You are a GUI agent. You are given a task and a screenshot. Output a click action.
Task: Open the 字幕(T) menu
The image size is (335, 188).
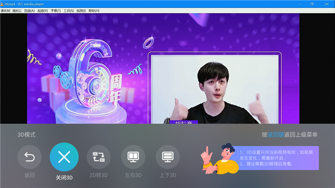tap(56, 11)
